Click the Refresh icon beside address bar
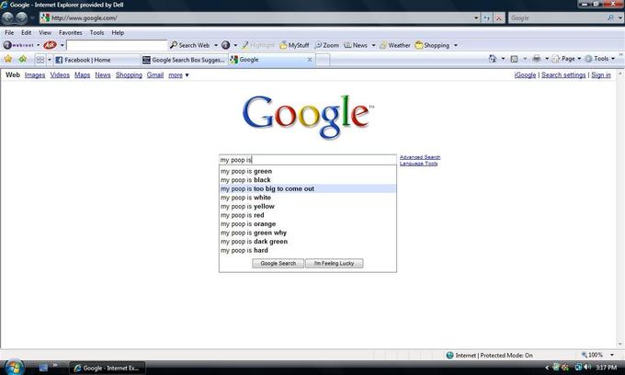 pyautogui.click(x=487, y=18)
